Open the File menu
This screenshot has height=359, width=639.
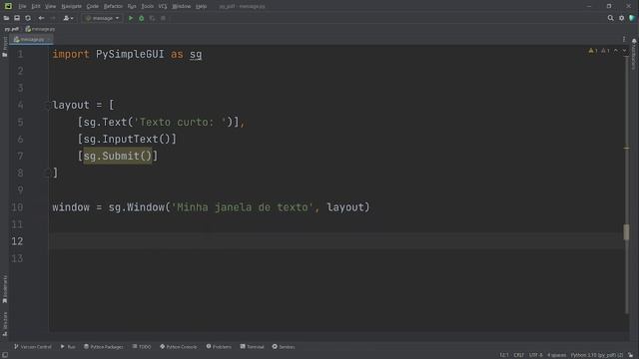tap(22, 6)
